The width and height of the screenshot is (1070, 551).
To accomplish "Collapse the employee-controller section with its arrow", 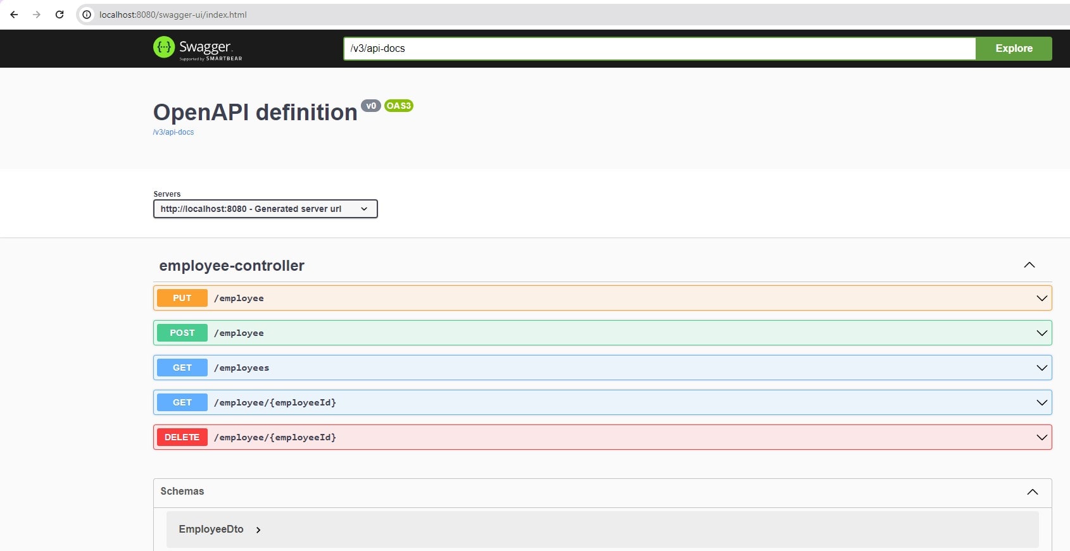I will tap(1029, 265).
